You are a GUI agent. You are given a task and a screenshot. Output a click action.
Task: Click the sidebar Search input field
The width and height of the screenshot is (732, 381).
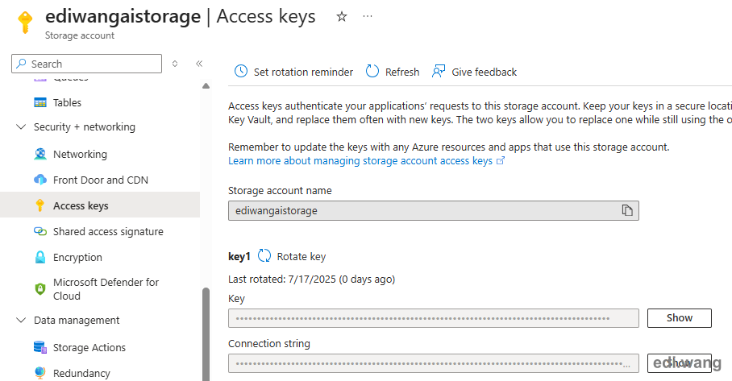(x=87, y=64)
